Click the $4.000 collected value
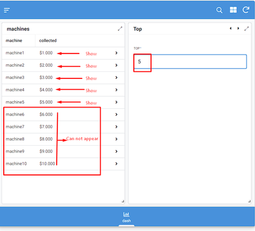255x231 pixels. 46,90
